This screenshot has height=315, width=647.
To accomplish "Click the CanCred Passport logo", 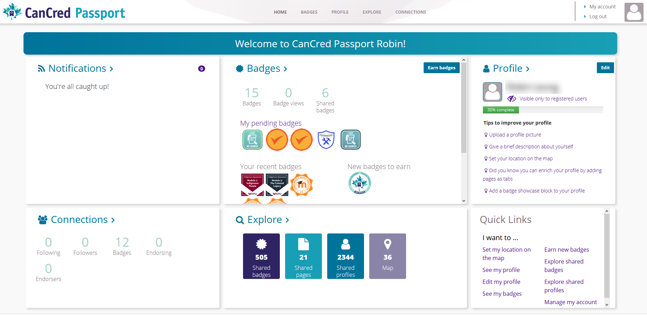I will 64,12.
